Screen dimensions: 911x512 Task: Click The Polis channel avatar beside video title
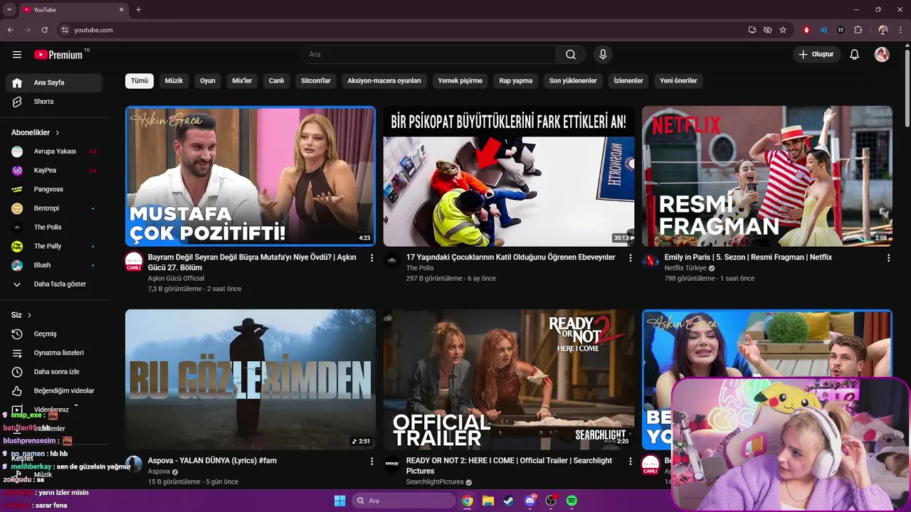tap(392, 261)
